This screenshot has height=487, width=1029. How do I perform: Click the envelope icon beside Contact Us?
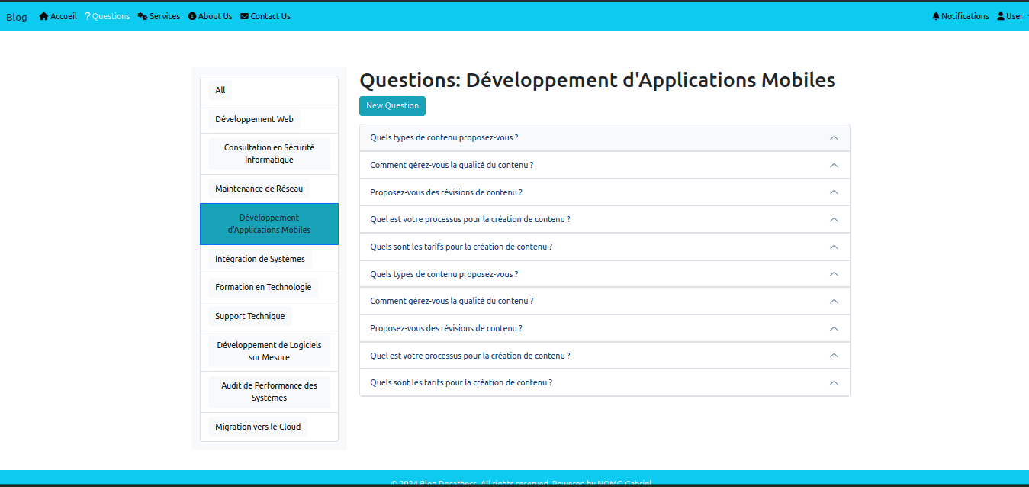tap(244, 16)
